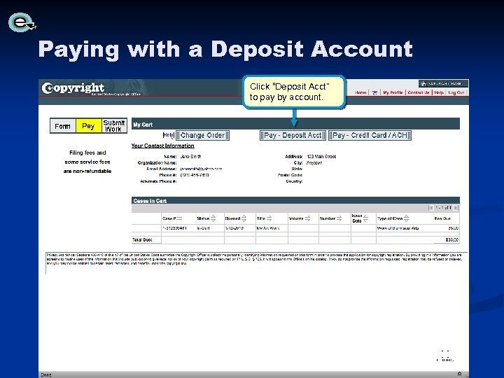Click Log Out
Image resolution: width=504 pixels, height=378 pixels.
(x=456, y=92)
